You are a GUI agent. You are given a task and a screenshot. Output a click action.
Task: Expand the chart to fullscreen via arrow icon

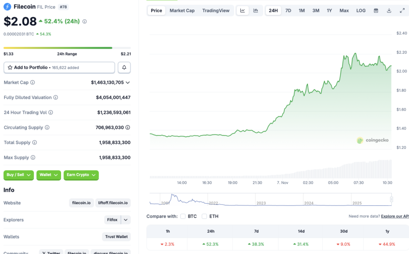pyautogui.click(x=403, y=10)
